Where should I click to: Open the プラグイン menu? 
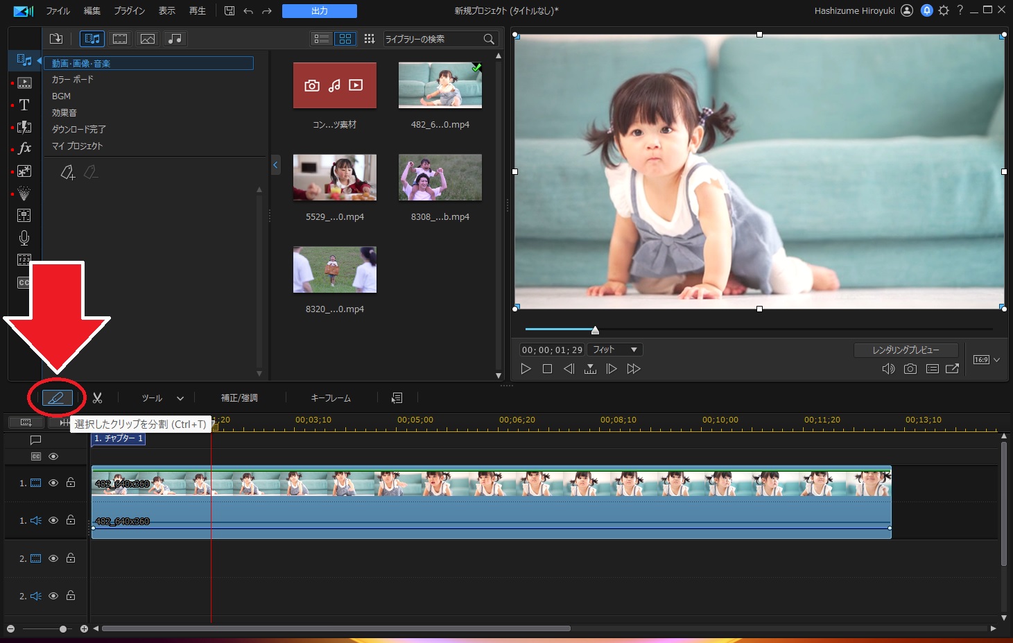click(x=130, y=11)
